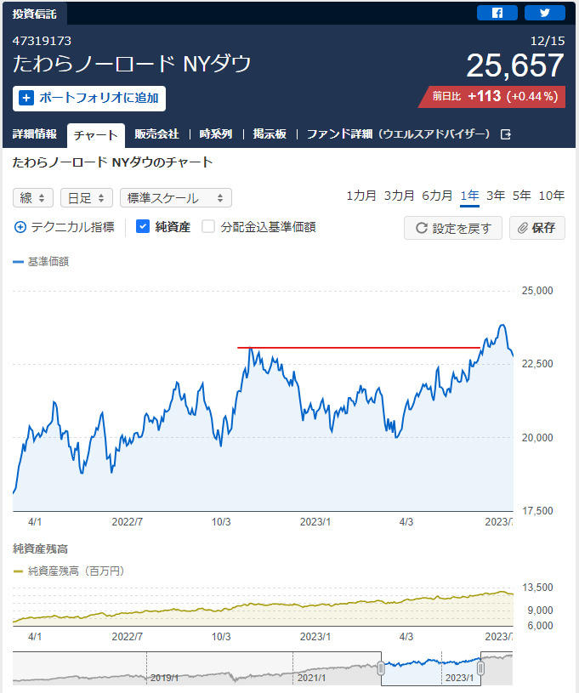The image size is (579, 693).
Task: Uncheck the 純資産 checkbox
Action: pyautogui.click(x=143, y=227)
